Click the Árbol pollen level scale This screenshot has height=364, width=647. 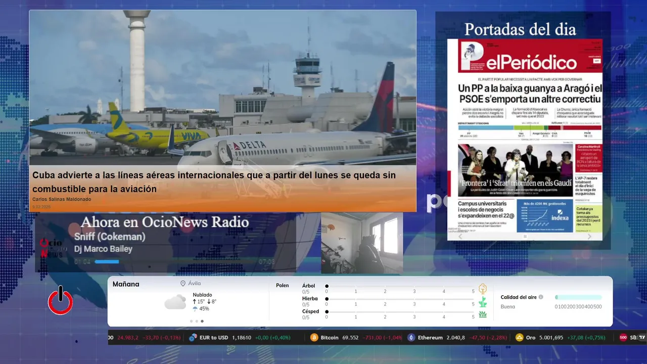400,287
